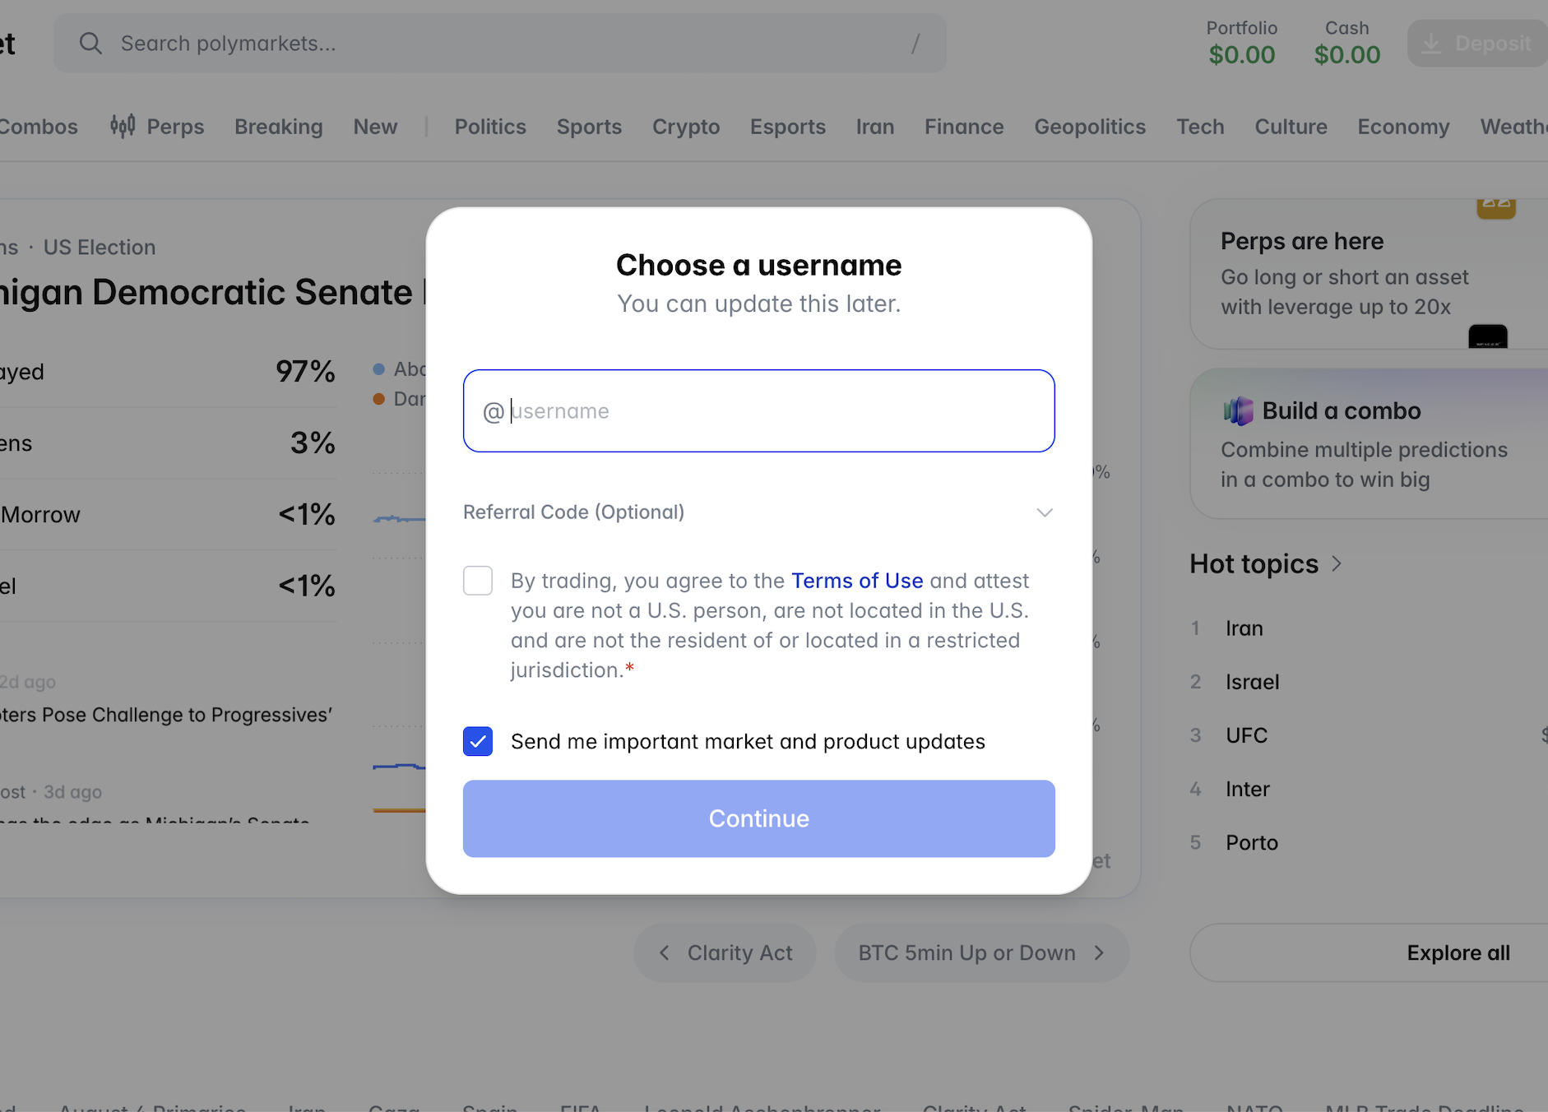Image resolution: width=1548 pixels, height=1112 pixels.
Task: Click the Continue button
Action: pyautogui.click(x=758, y=818)
